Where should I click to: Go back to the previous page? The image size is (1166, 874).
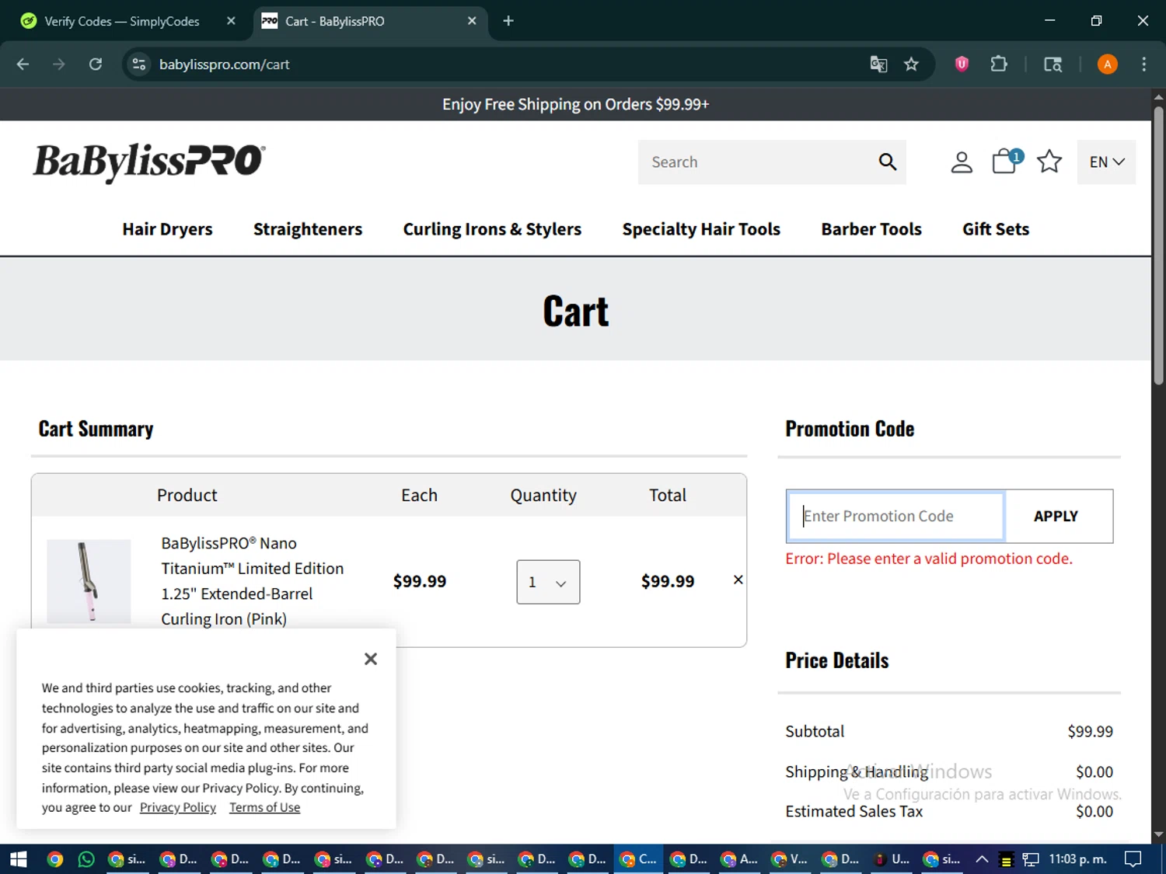tap(23, 64)
